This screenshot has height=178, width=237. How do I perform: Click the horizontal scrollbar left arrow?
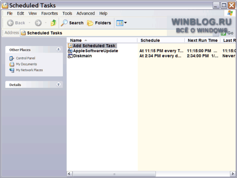pyautogui.click(x=70, y=174)
